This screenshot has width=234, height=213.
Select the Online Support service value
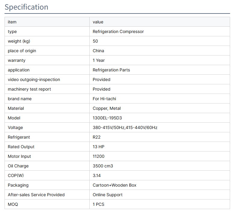pos(107,195)
